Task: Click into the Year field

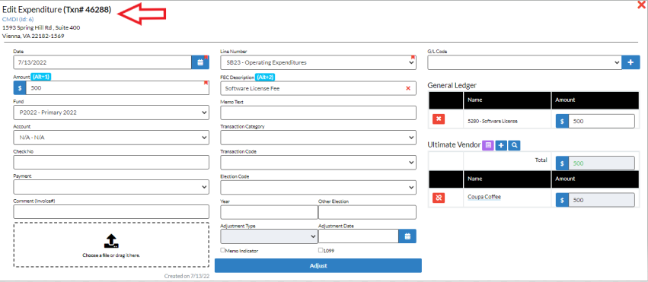Action: click(269, 212)
